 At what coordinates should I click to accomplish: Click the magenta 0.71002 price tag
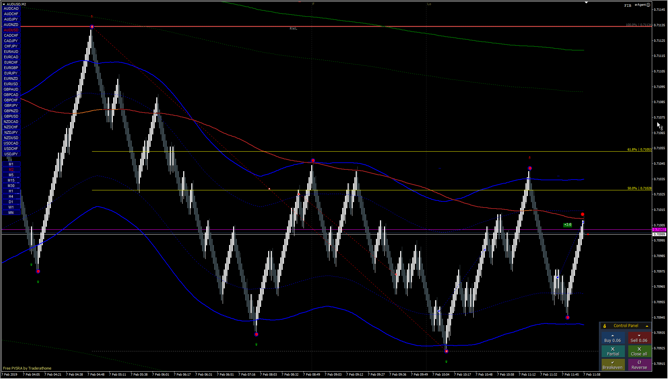659,230
